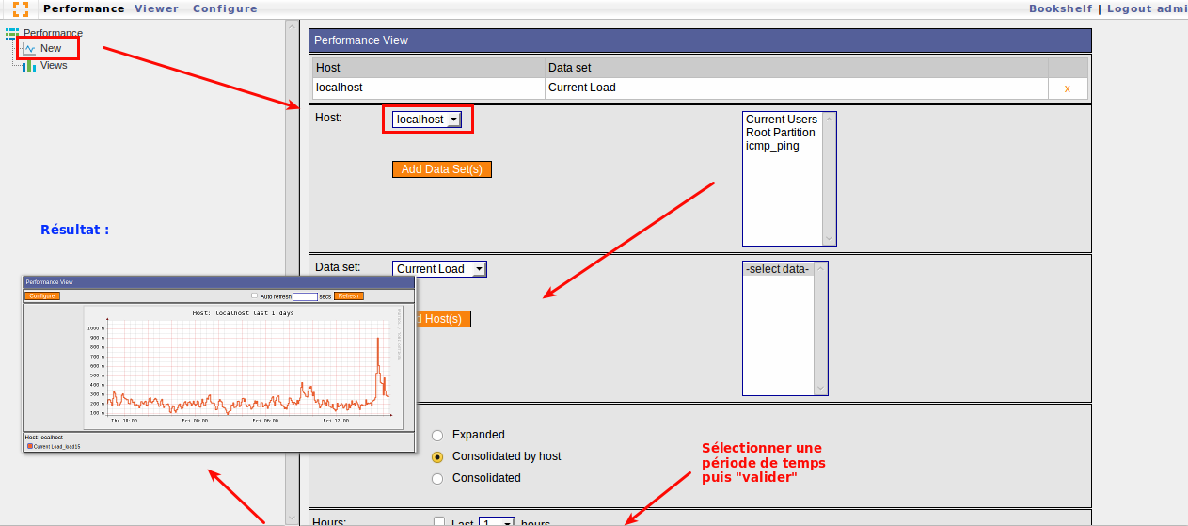Click the Bookshelf link
This screenshot has width=1188, height=526.
[x=1060, y=8]
